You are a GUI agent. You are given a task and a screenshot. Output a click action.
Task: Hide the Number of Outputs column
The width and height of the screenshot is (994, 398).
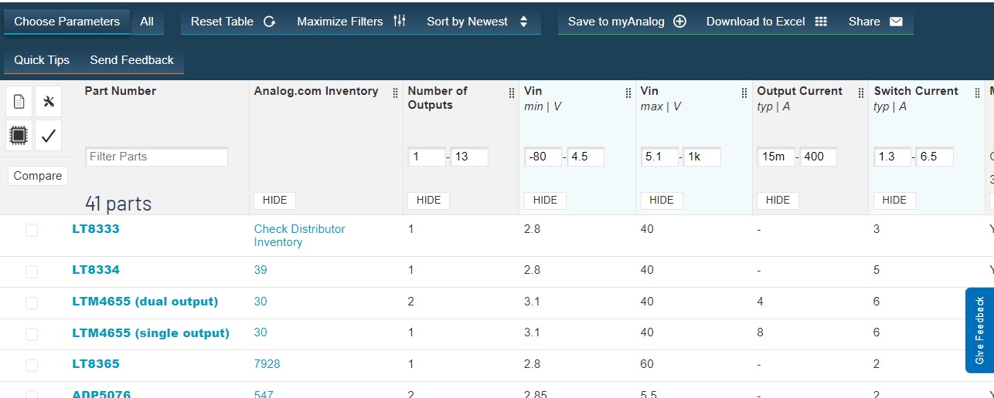[428, 200]
